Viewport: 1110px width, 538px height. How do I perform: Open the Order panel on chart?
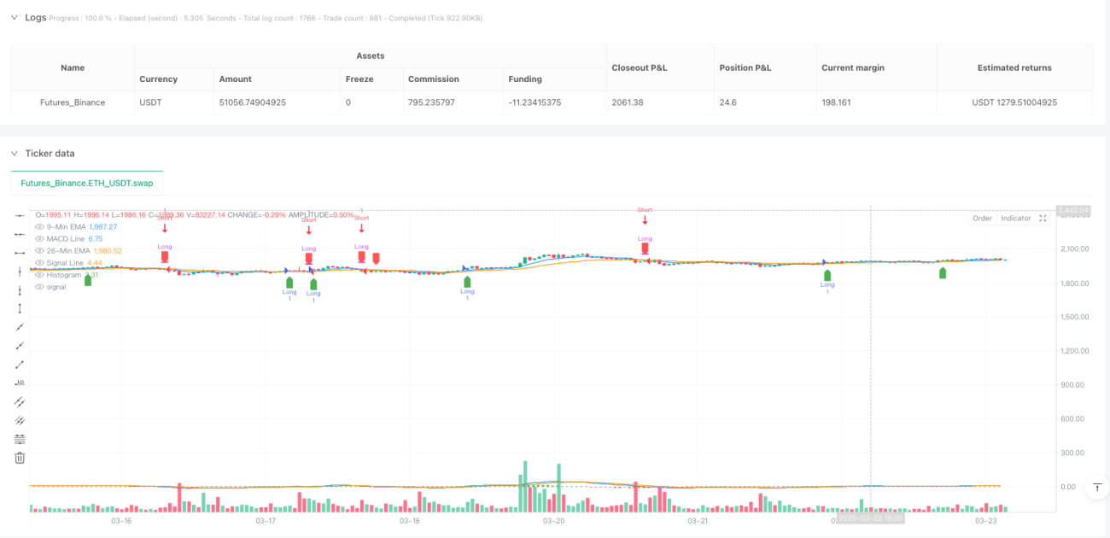pyautogui.click(x=982, y=218)
